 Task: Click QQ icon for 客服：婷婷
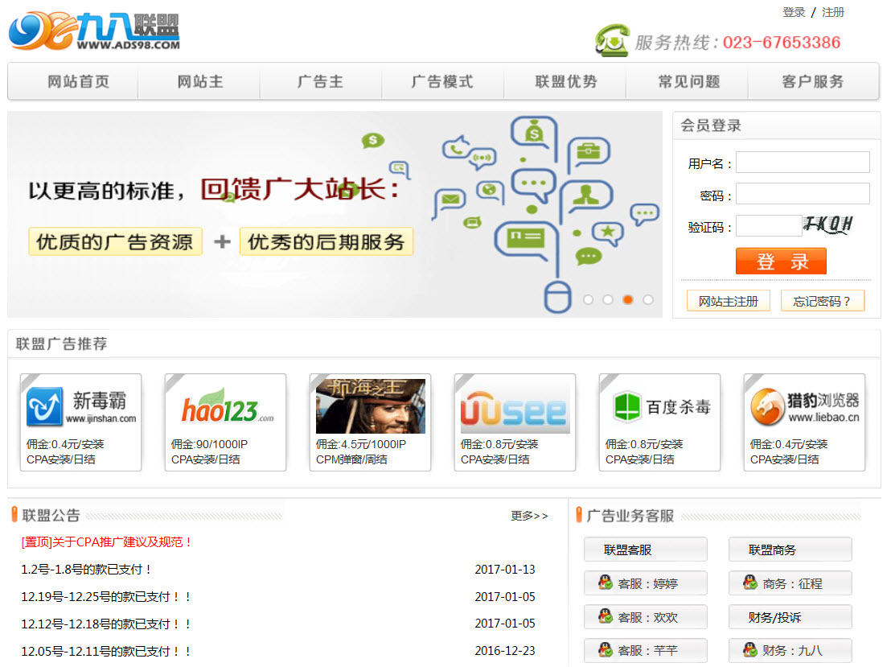(606, 583)
